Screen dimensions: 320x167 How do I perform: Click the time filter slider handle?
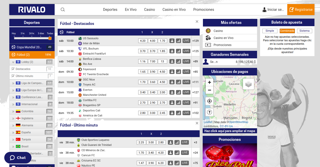[50, 38]
